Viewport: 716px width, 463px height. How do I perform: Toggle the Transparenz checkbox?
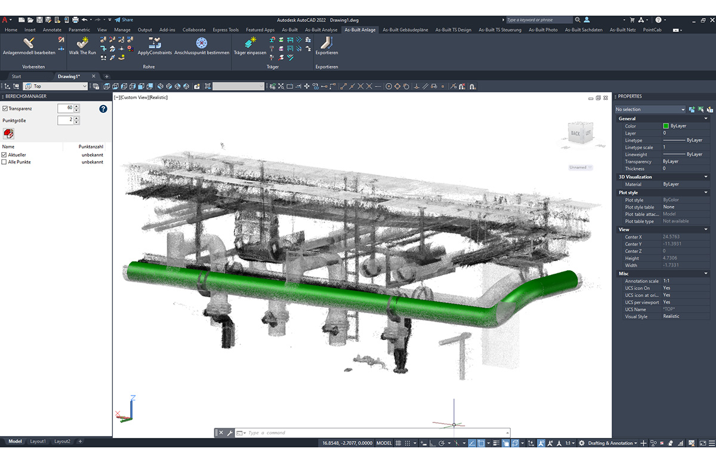pos(6,108)
